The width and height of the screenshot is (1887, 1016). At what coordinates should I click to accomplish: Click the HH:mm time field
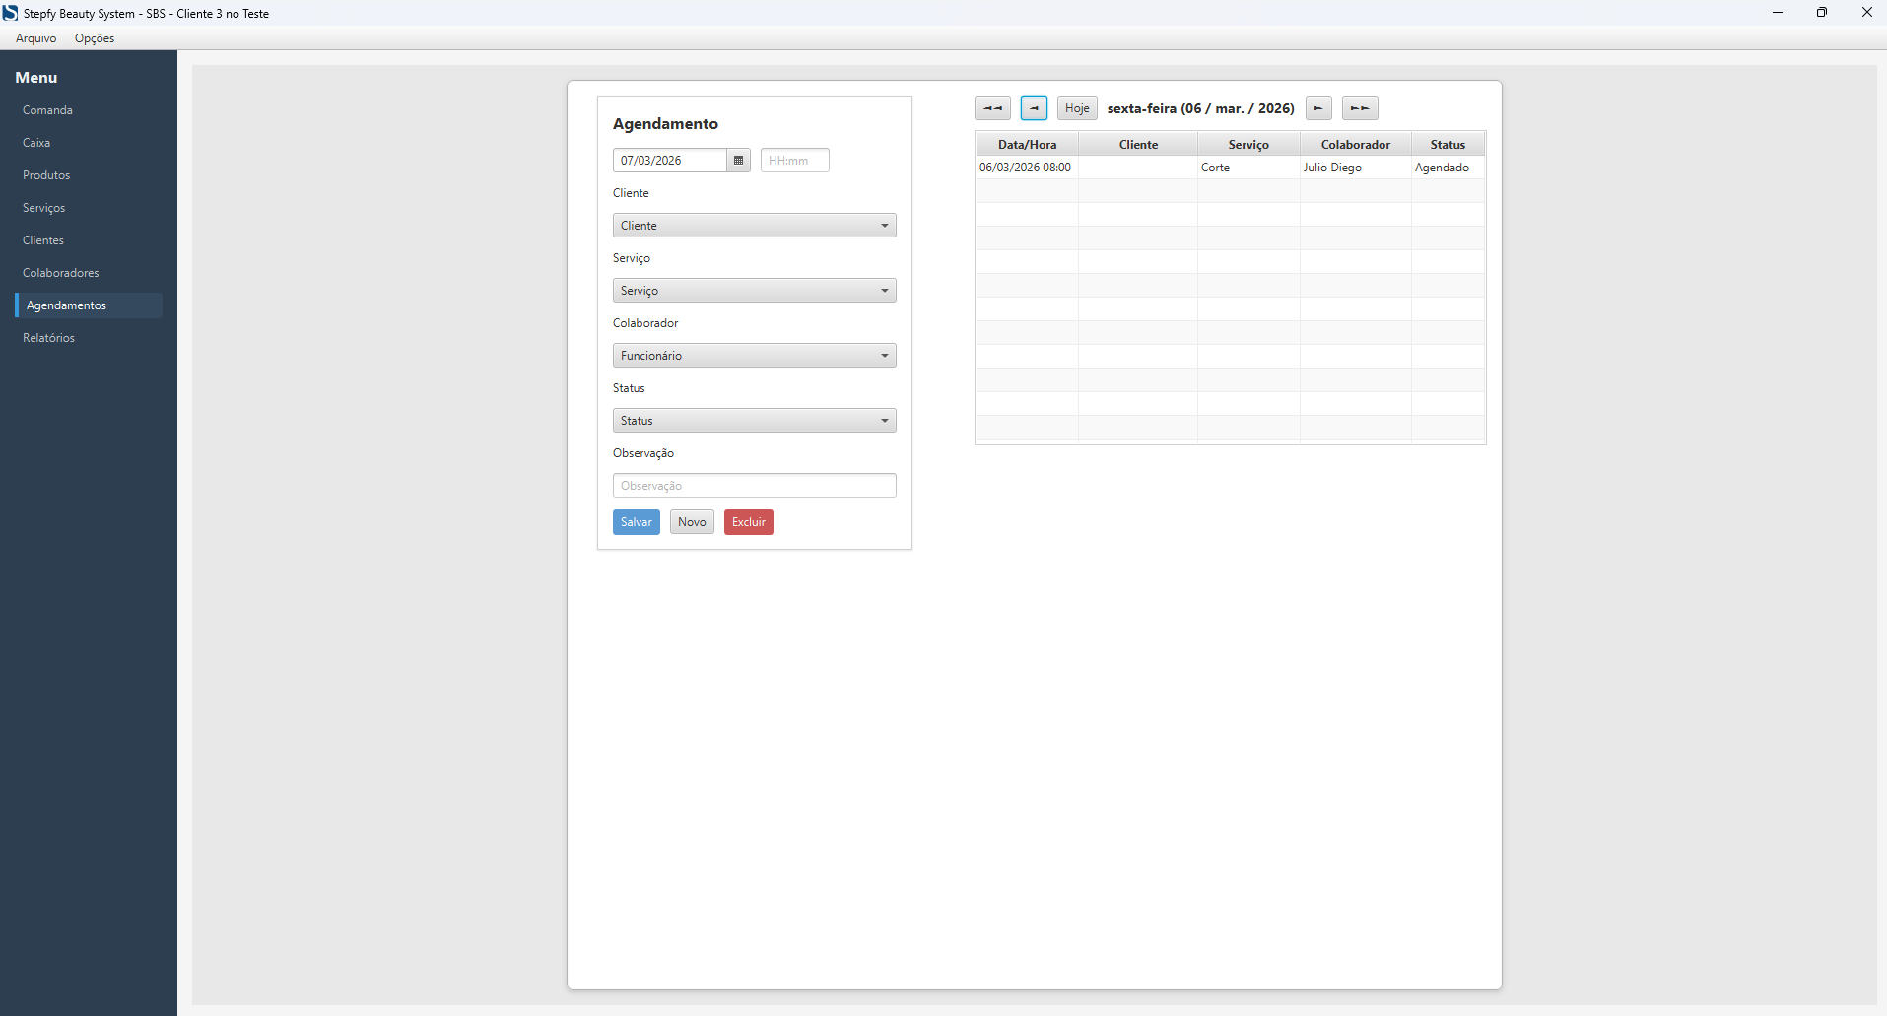(794, 161)
